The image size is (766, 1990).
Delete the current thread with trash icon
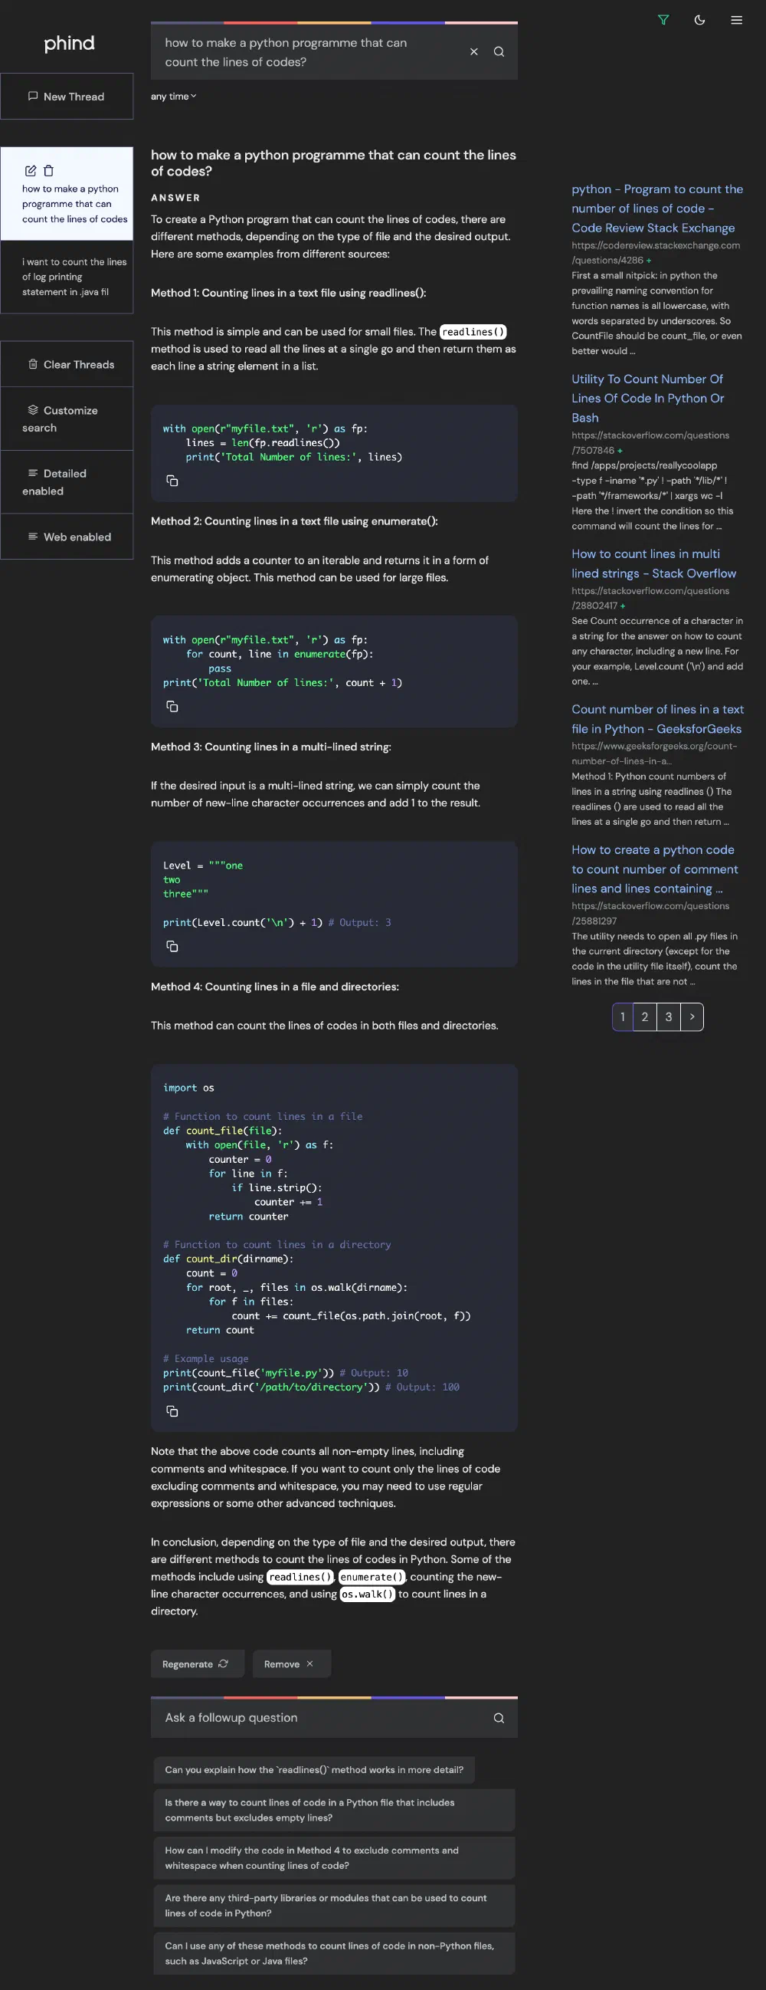(x=49, y=171)
